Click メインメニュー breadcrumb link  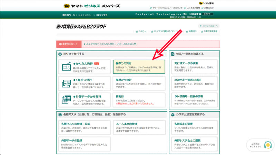(86, 15)
